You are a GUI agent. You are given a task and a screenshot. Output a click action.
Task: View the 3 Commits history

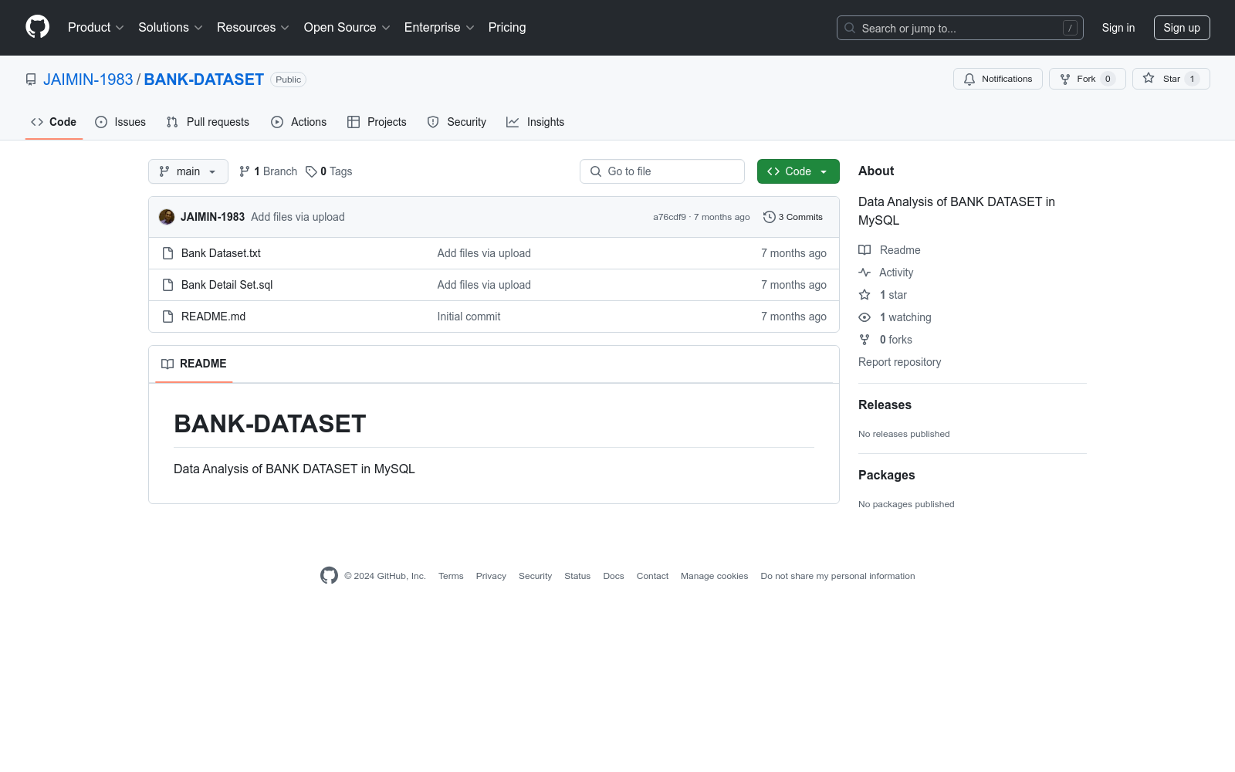(793, 217)
